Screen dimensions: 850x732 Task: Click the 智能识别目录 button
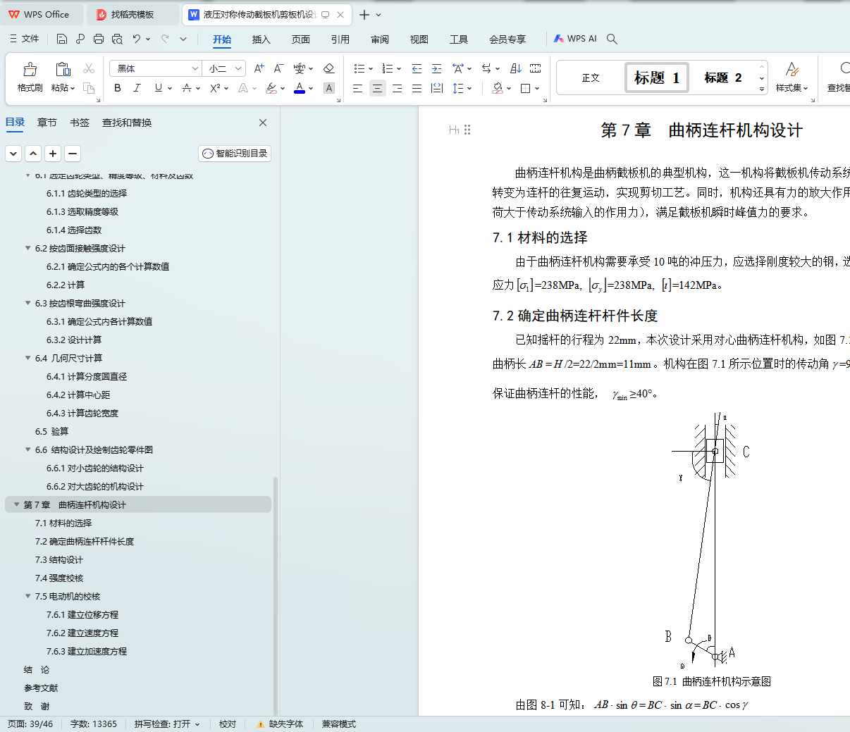pos(235,154)
